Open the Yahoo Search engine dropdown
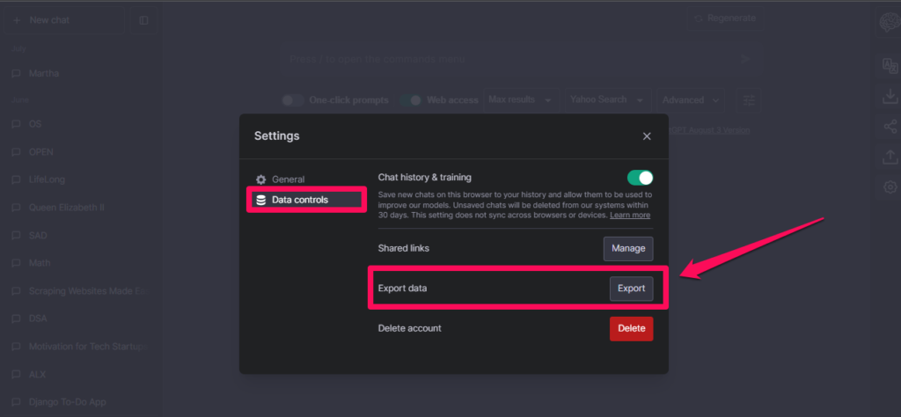Screen dimensions: 901x417 (608, 100)
